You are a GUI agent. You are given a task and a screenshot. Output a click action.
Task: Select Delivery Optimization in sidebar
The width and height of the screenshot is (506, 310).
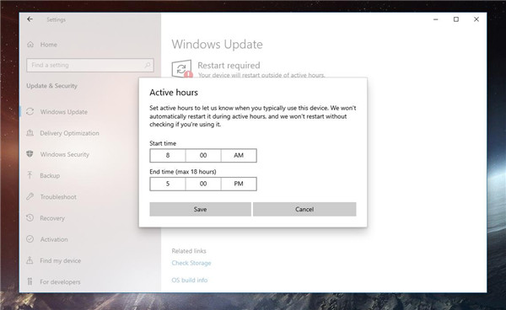[x=70, y=133]
